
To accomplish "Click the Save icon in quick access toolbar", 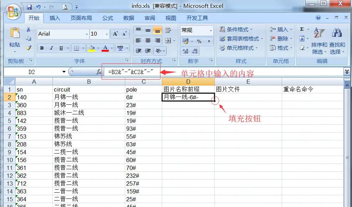I will pos(29,7).
